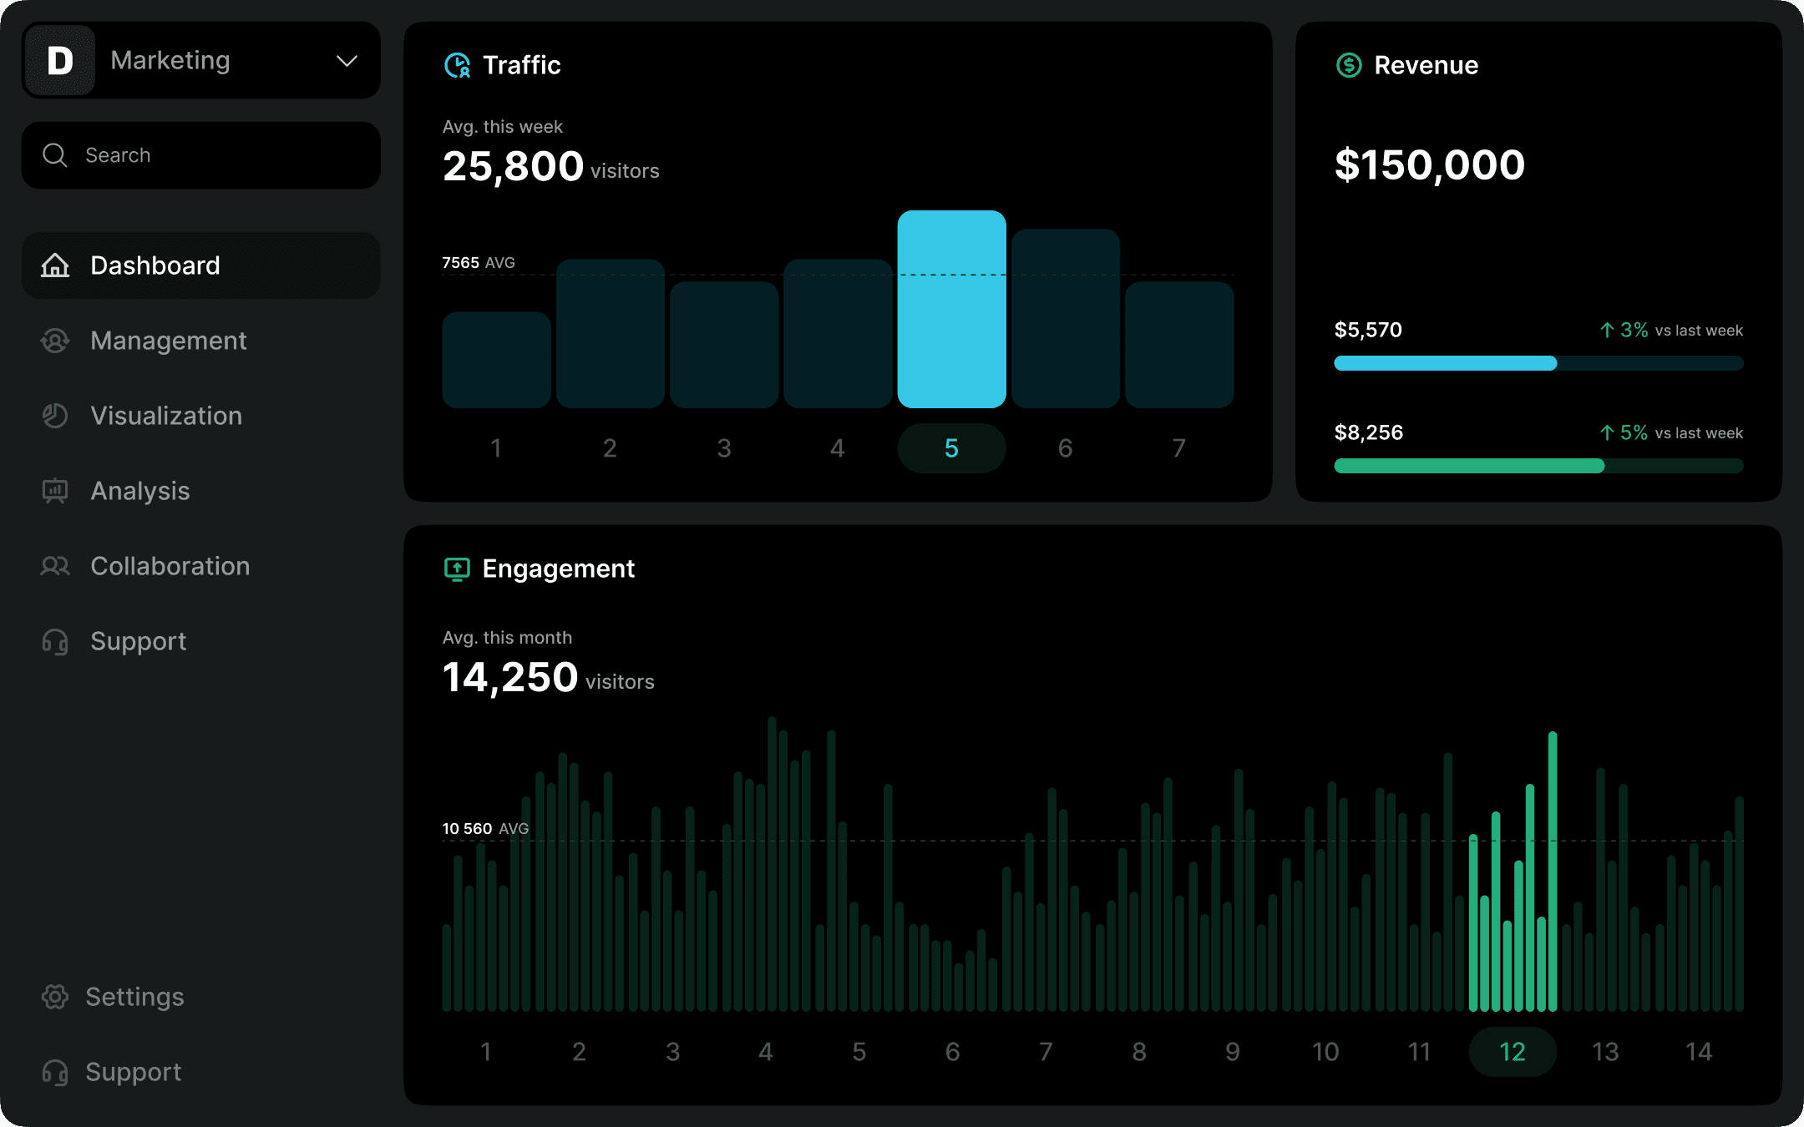Viewport: 1804px width, 1127px height.
Task: Click the Traffic panel icon
Action: click(458, 65)
